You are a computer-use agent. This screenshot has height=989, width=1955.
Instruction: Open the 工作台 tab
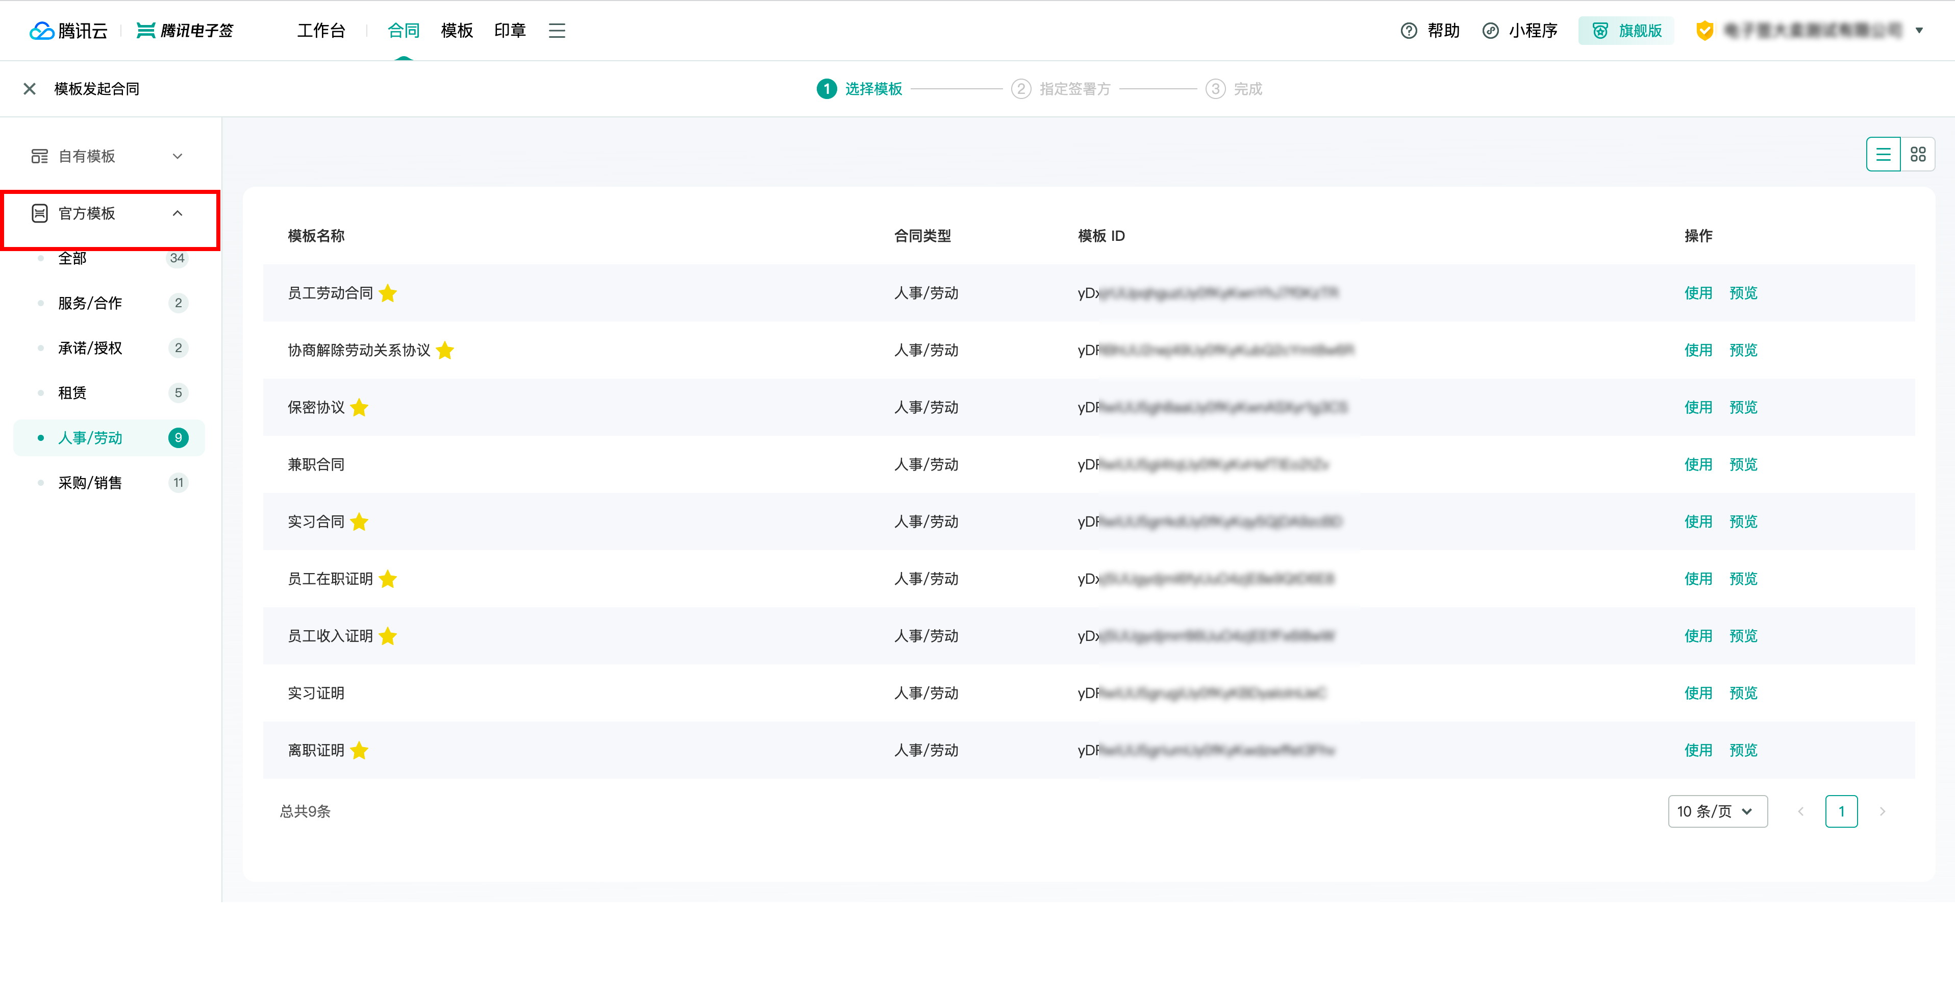pyautogui.click(x=321, y=30)
